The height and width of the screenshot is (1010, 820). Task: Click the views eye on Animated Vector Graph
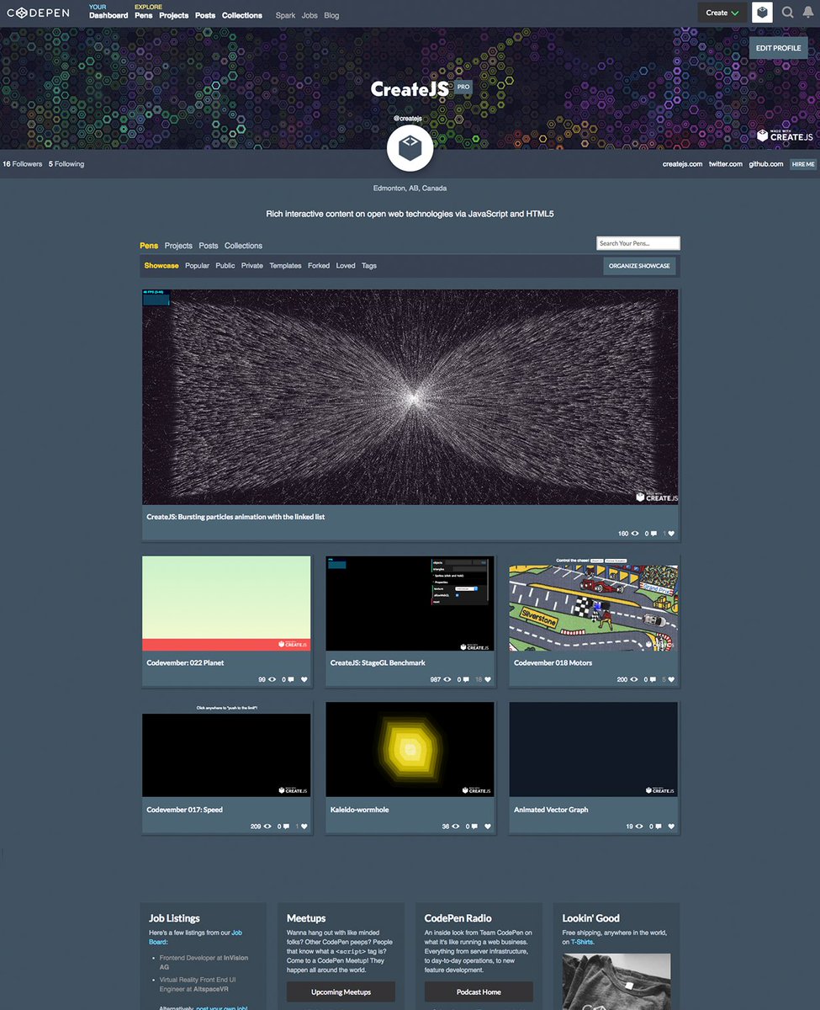pyautogui.click(x=638, y=827)
